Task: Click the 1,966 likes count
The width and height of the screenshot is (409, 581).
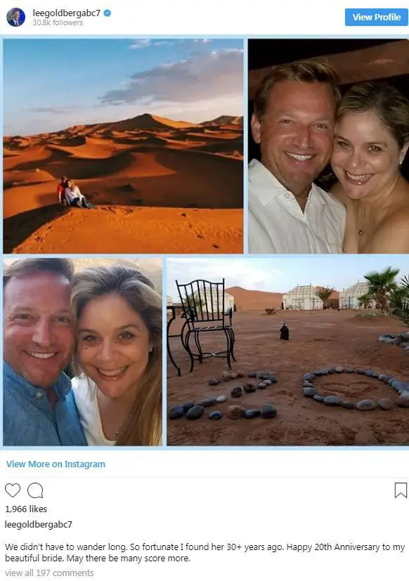Action: (x=26, y=509)
